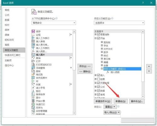Click the 恢复 redo arrow icon
Viewport: 157px width, 126px height.
pos(33,84)
